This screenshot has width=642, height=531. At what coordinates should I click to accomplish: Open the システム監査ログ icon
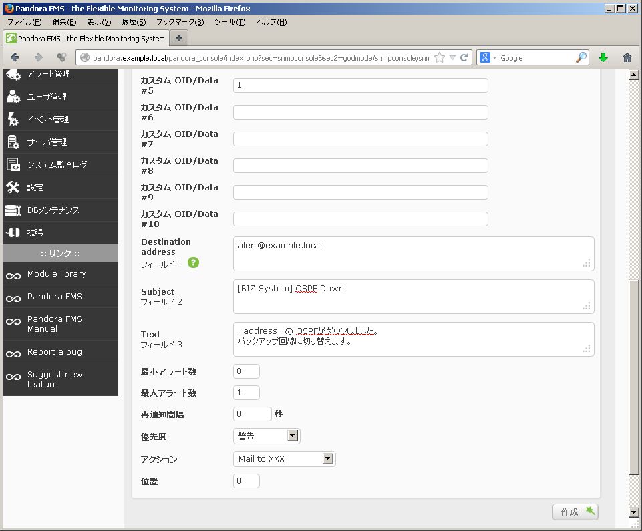pos(13,164)
